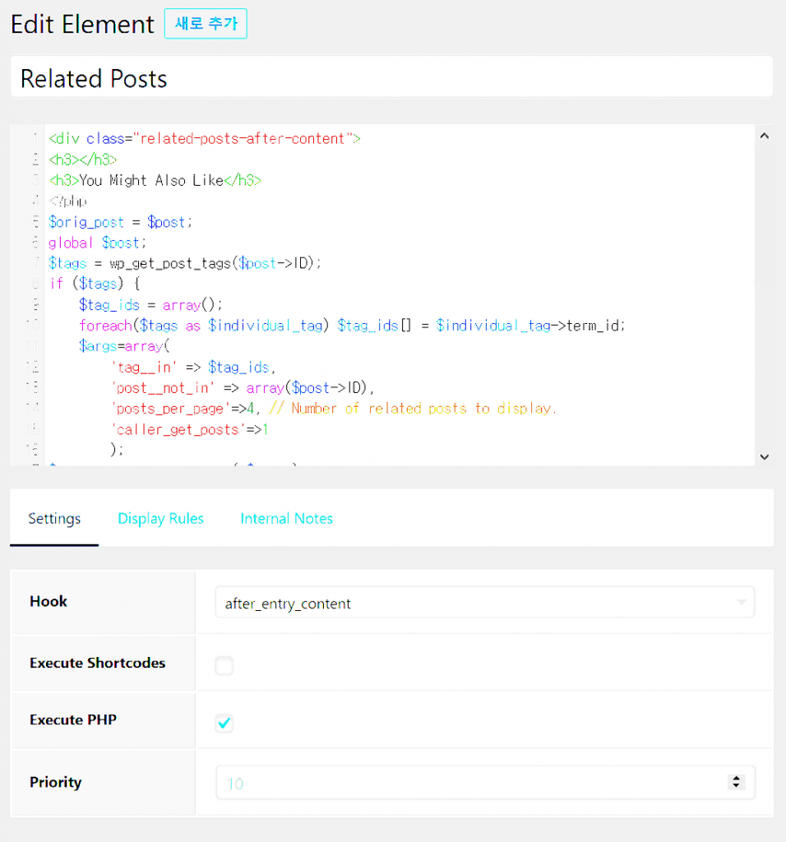
Task: Click the code editor scroll-down arrow
Action: pos(764,456)
